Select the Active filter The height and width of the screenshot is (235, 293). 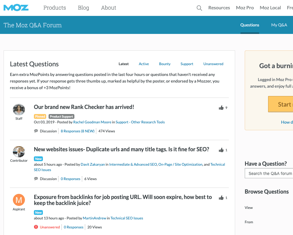coord(144,64)
